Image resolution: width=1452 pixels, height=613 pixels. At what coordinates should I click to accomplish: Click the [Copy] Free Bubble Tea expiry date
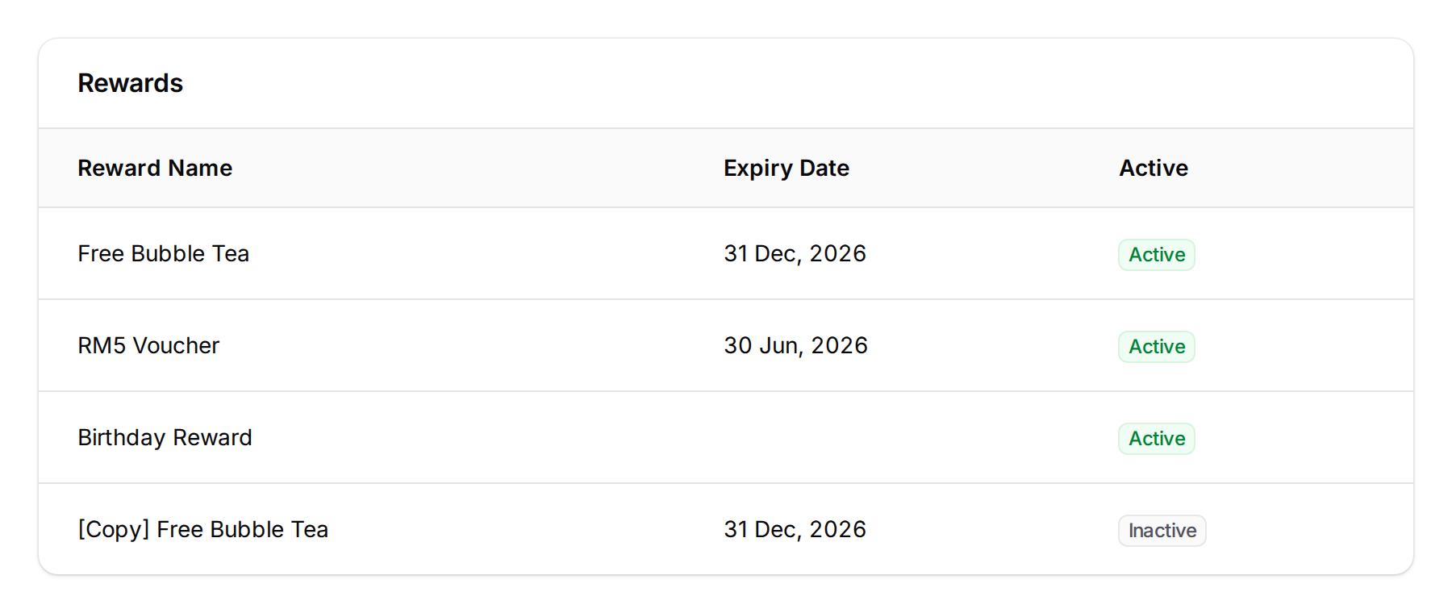[795, 529]
